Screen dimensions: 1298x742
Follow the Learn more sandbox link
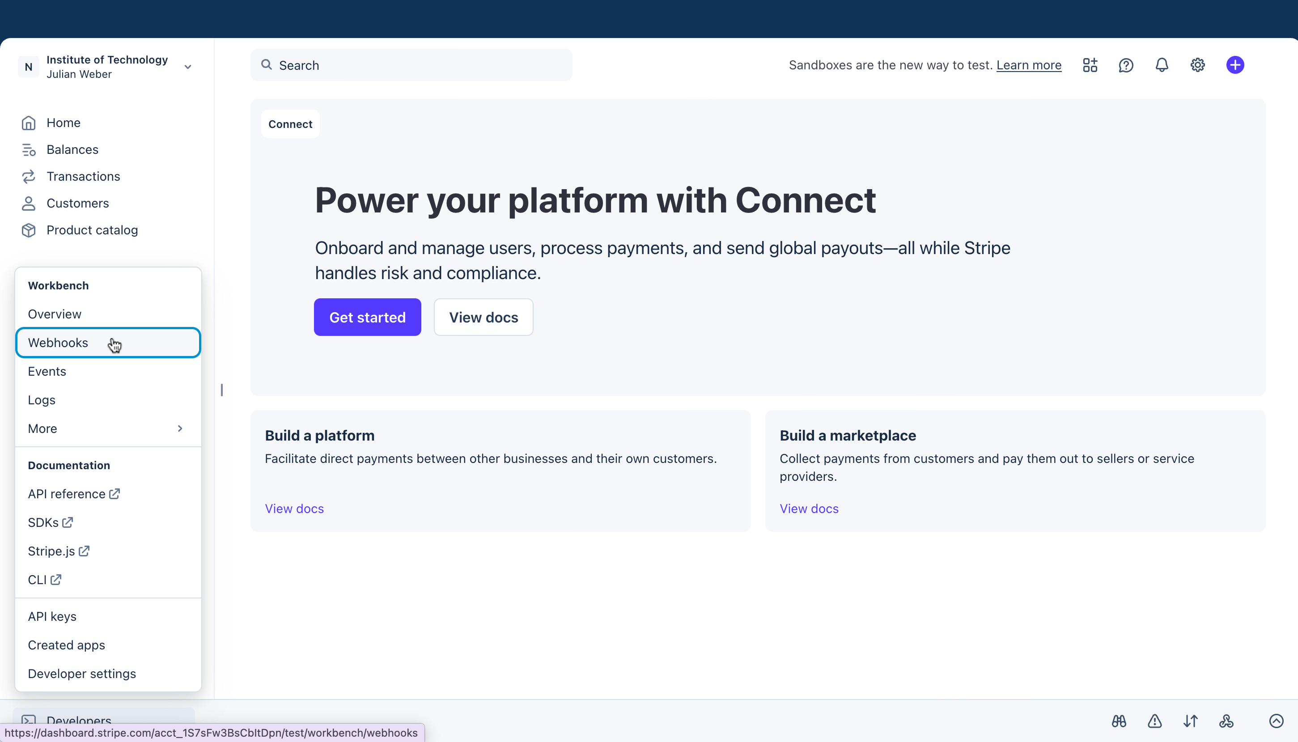[1028, 65]
